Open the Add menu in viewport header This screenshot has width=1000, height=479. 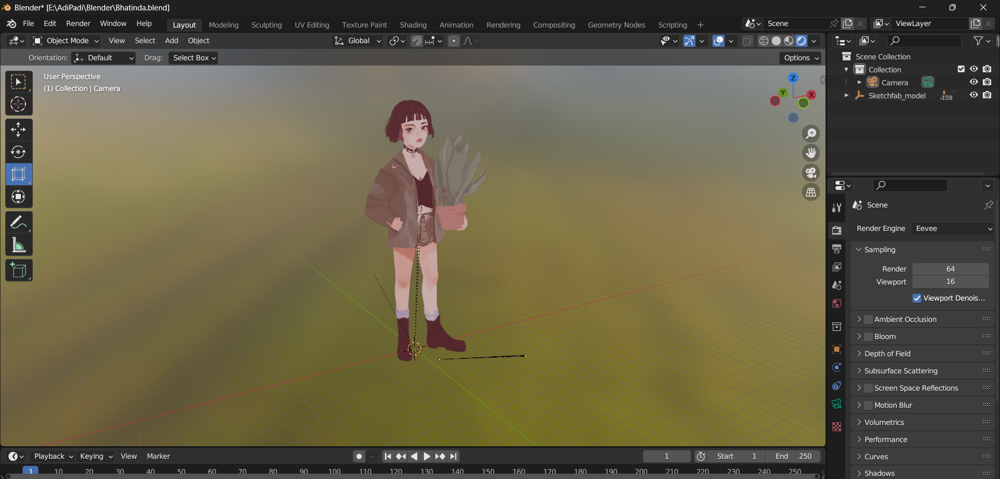coord(171,41)
